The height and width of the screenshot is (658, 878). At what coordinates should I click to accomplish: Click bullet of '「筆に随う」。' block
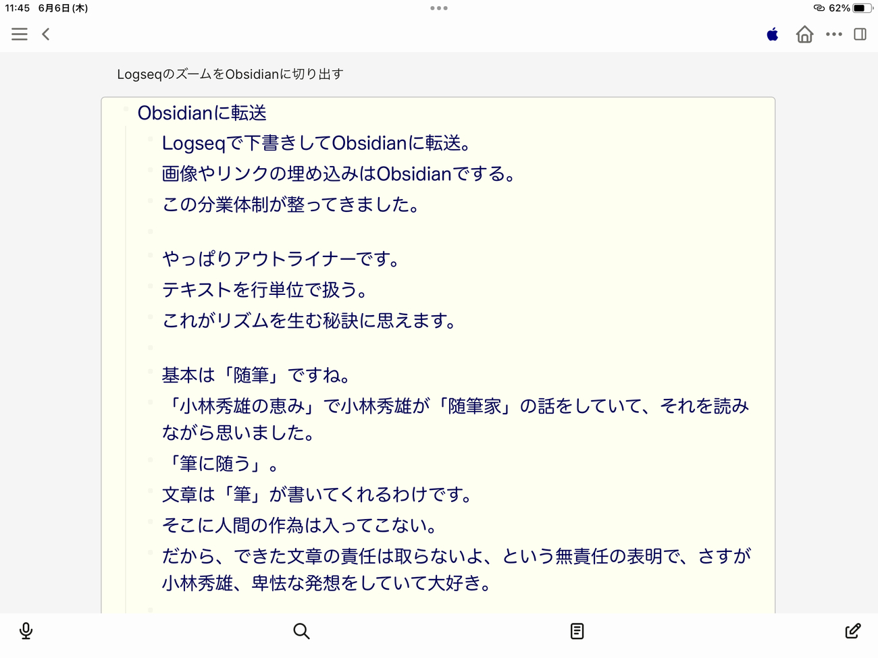click(x=151, y=460)
